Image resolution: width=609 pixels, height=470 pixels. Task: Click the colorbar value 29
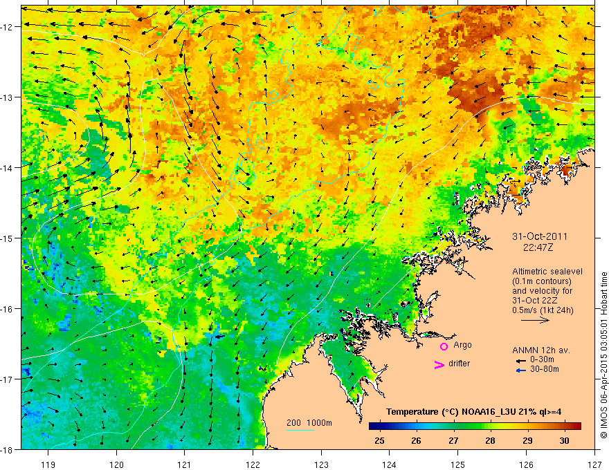(527, 440)
